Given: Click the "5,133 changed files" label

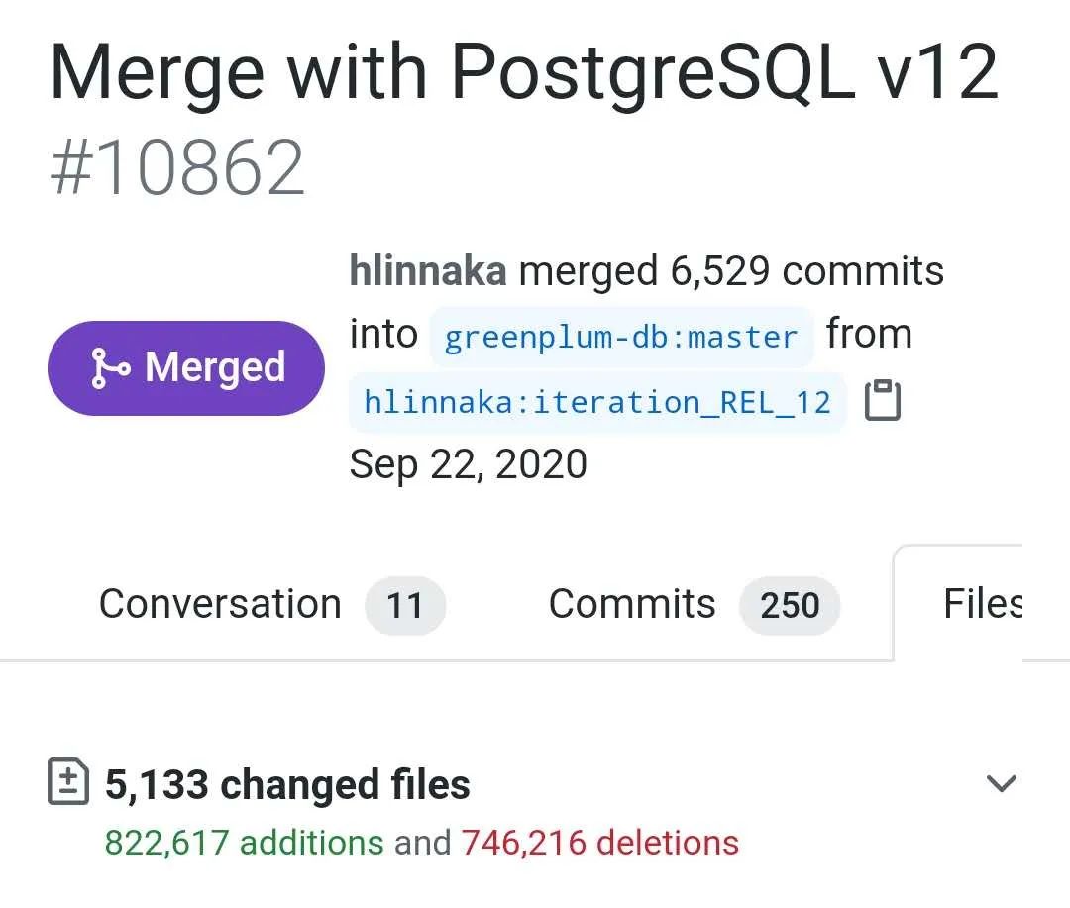Looking at the screenshot, I should point(287,784).
